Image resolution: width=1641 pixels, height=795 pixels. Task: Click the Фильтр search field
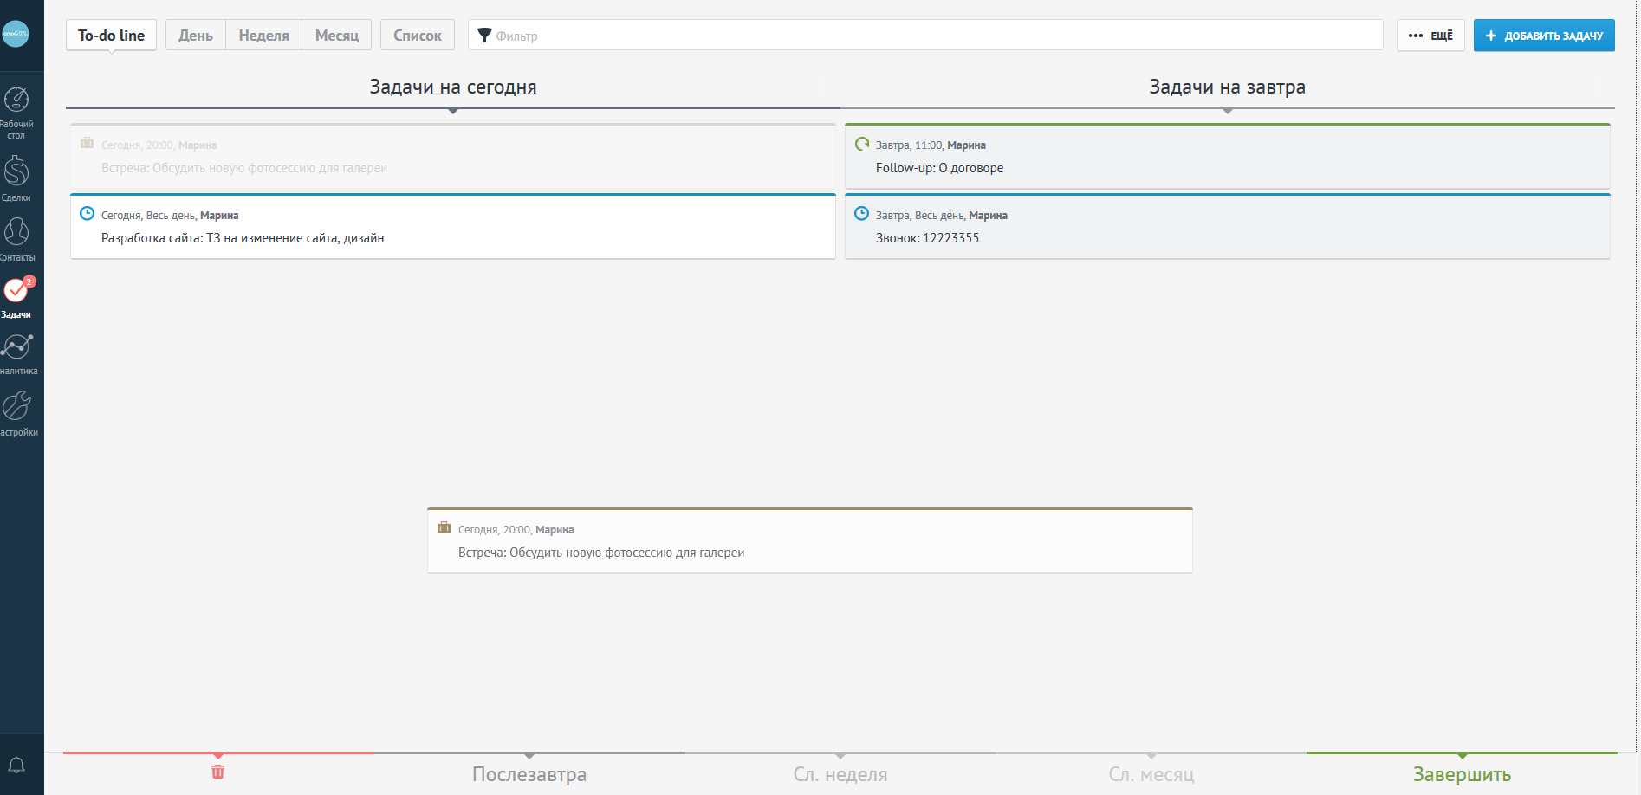pyautogui.click(x=925, y=36)
